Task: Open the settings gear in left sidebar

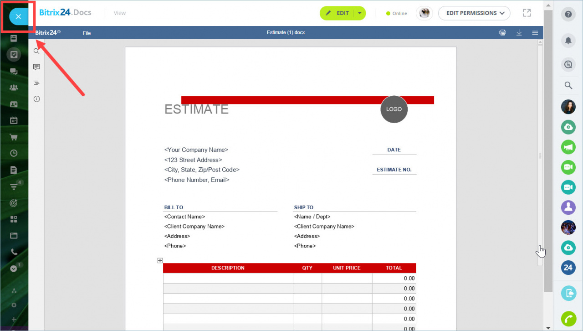Action: [x=14, y=305]
